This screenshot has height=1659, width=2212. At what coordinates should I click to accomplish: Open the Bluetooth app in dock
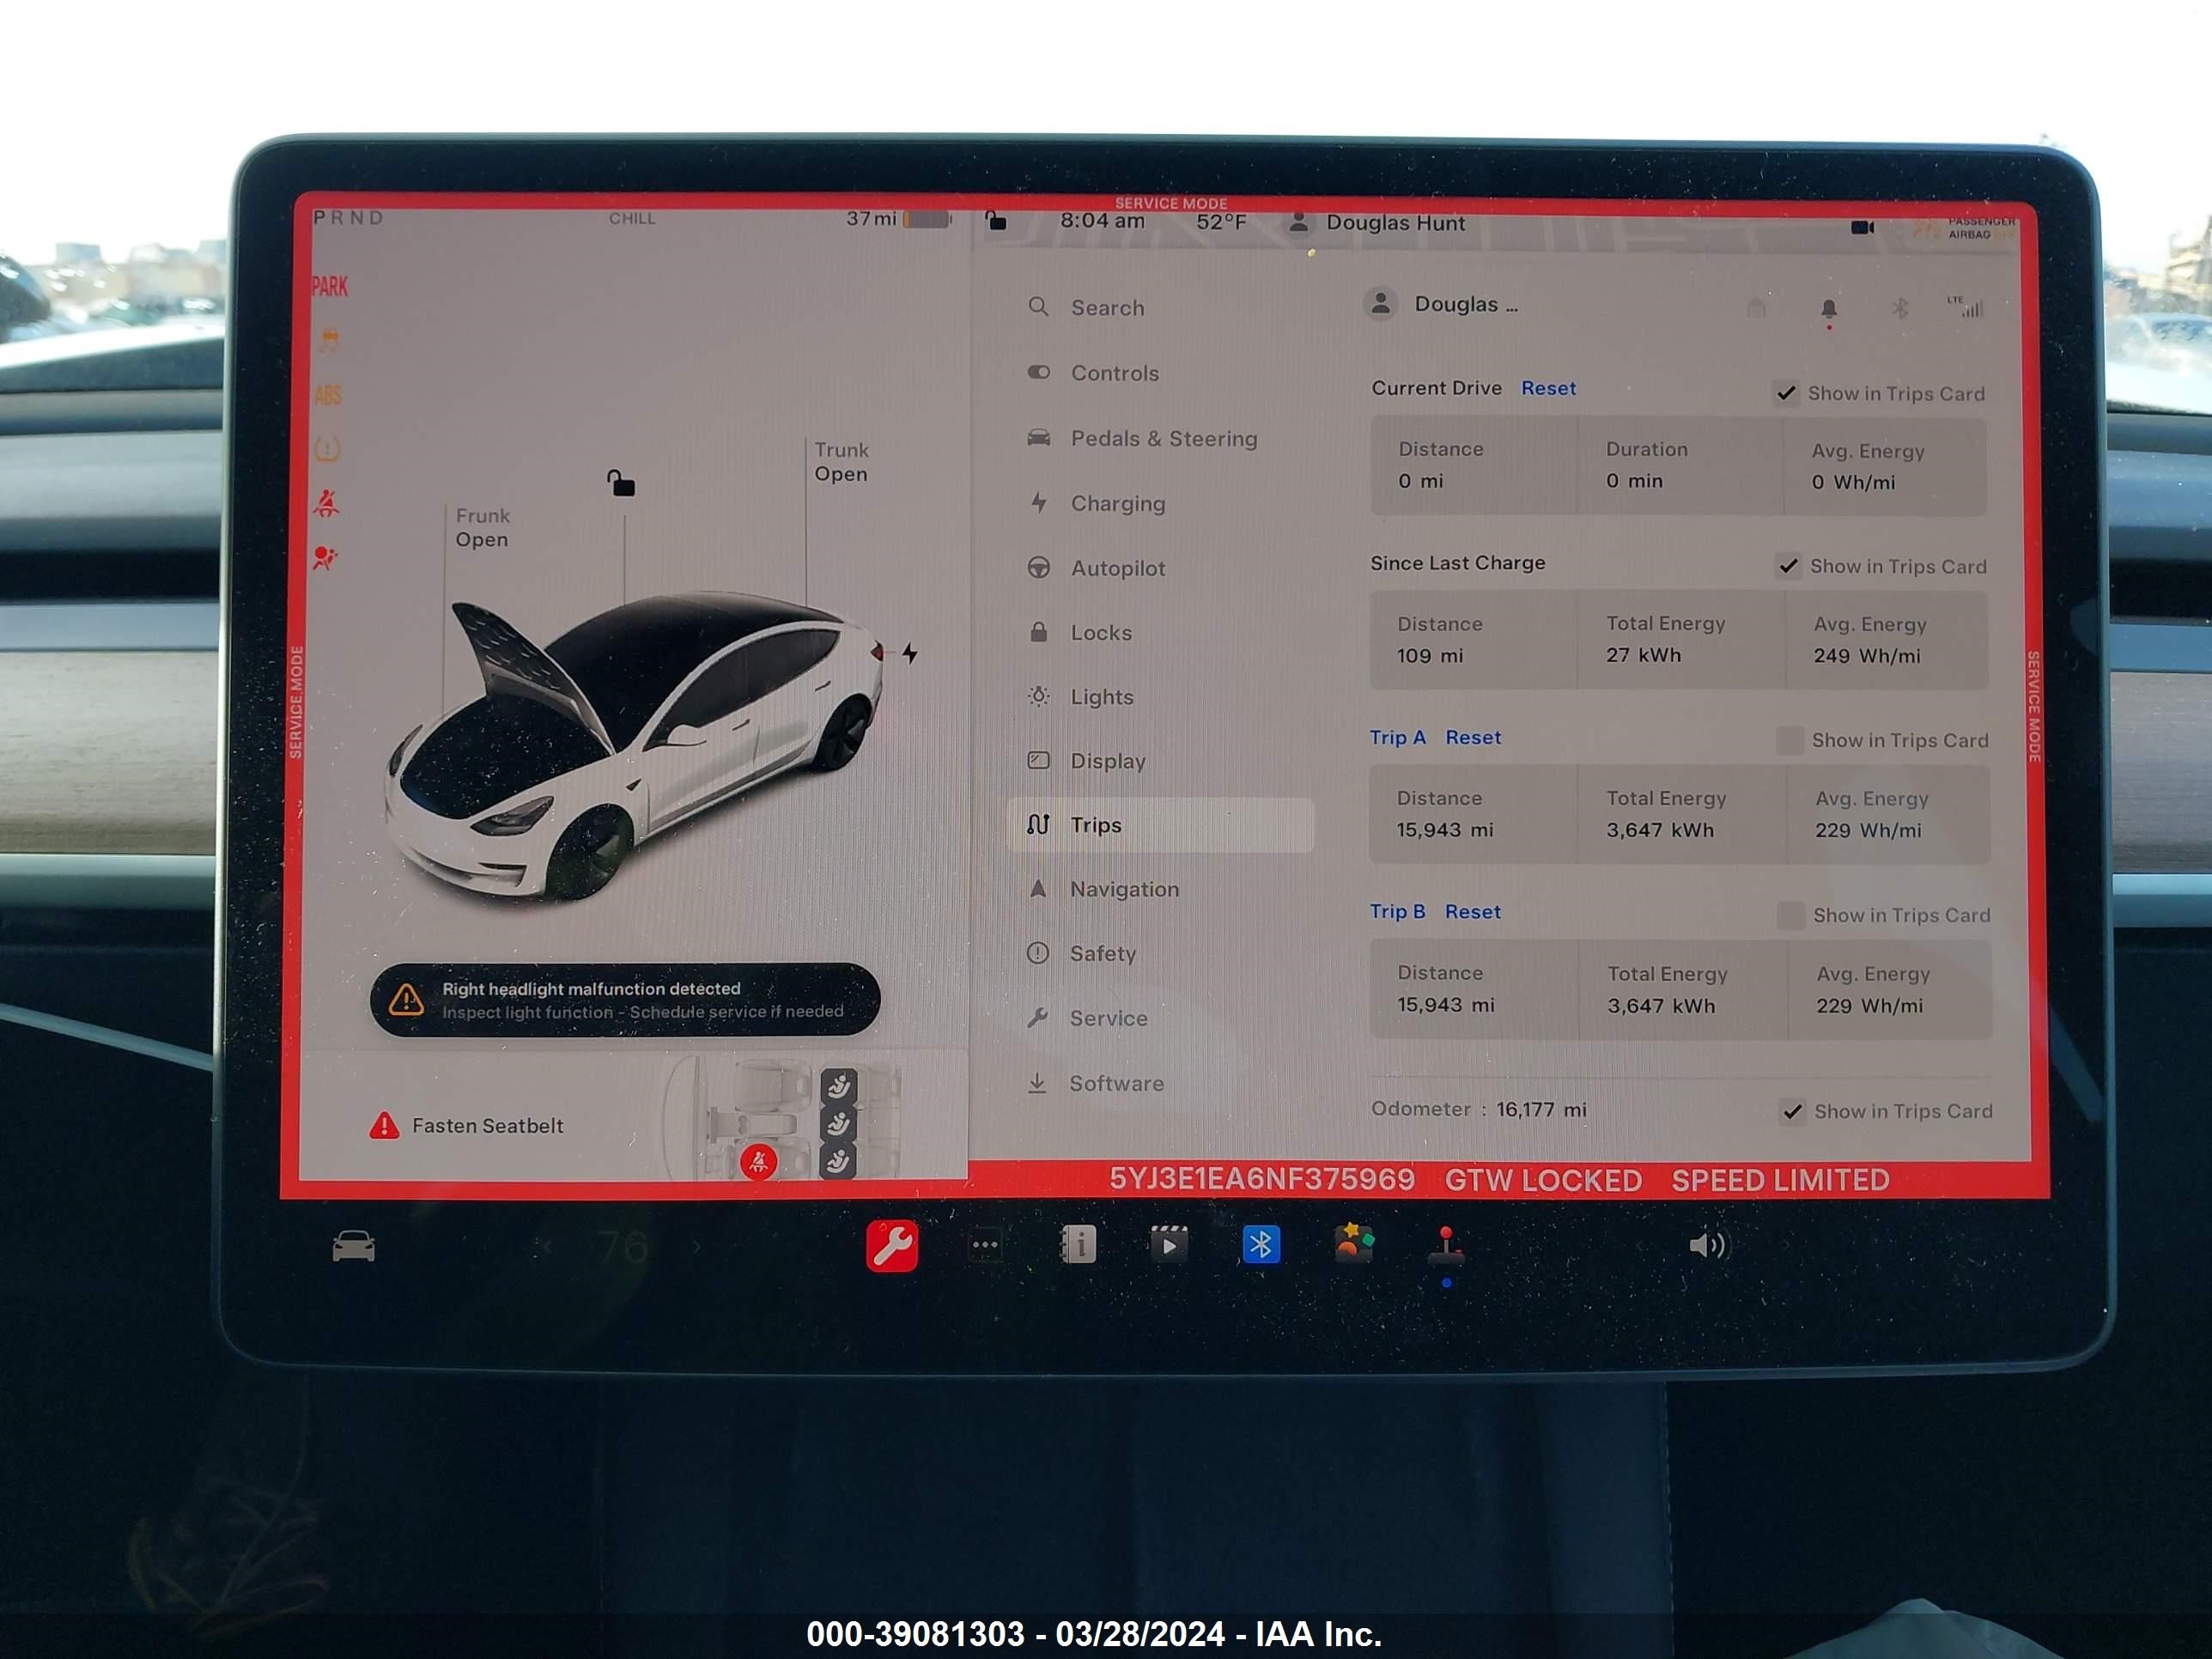[1261, 1245]
